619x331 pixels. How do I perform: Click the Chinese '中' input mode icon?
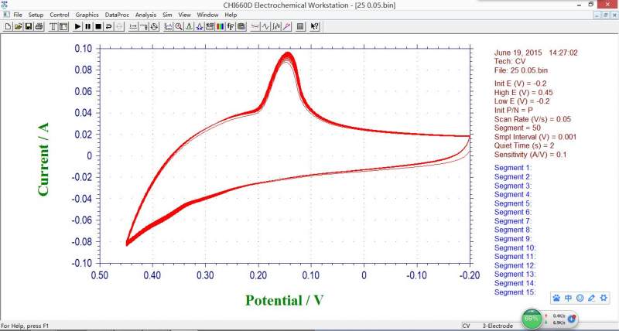coord(568,298)
